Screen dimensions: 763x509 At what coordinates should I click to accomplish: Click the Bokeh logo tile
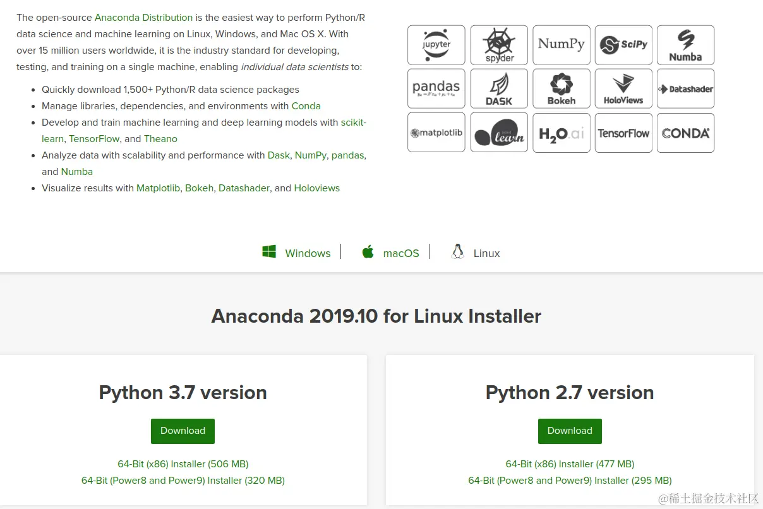pos(562,88)
